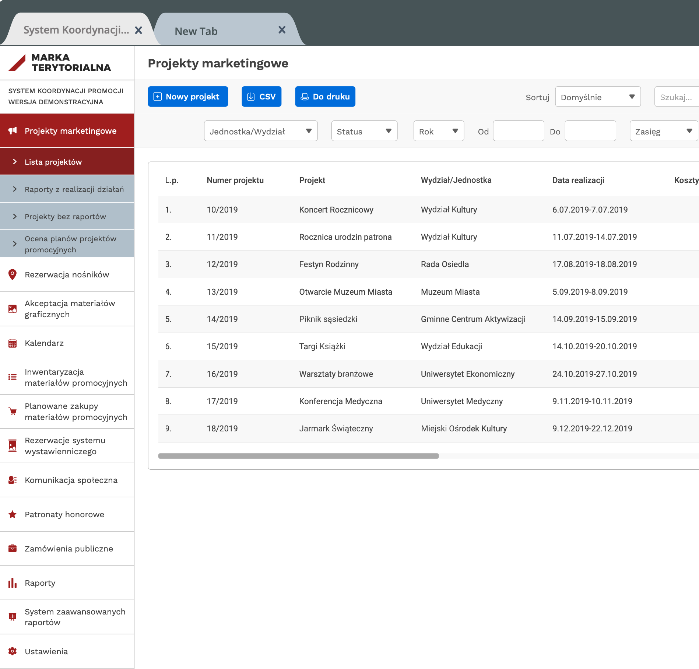Click the gear icon for Ustawienia

click(x=13, y=651)
